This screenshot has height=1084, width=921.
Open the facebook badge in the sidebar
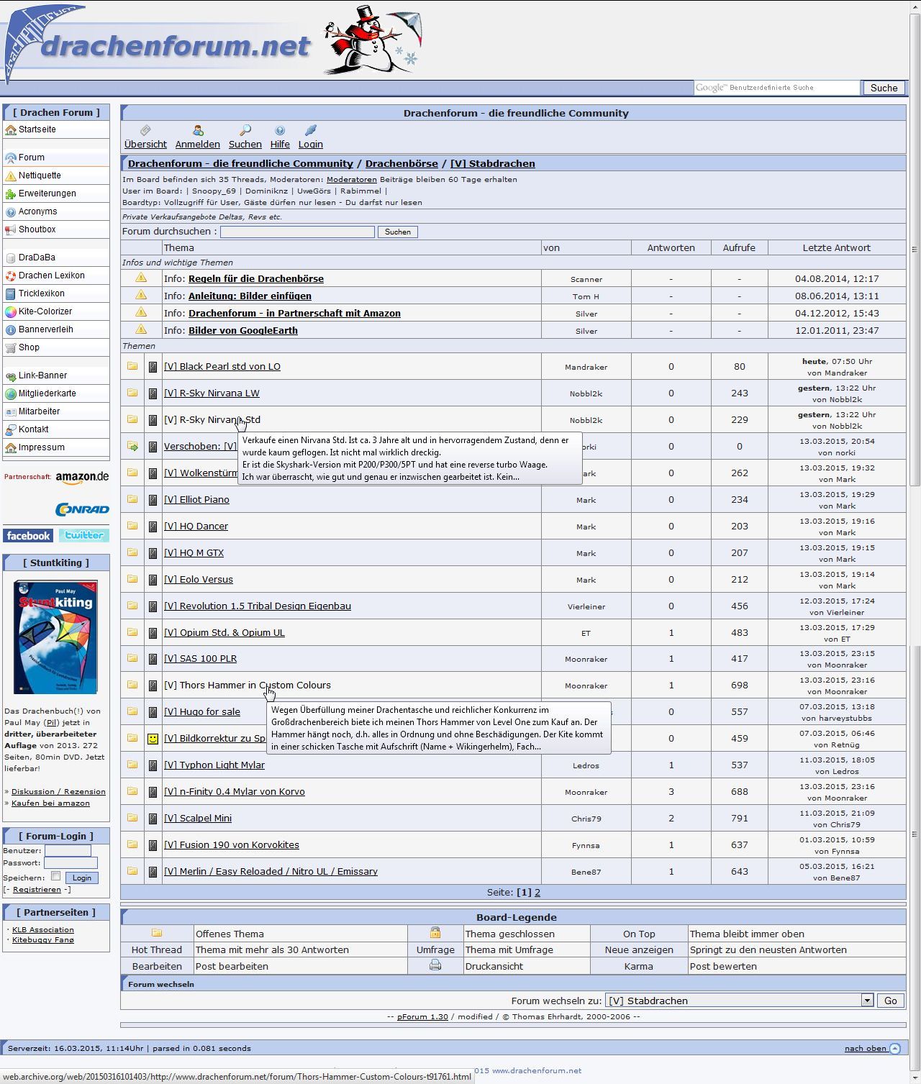[x=29, y=536]
